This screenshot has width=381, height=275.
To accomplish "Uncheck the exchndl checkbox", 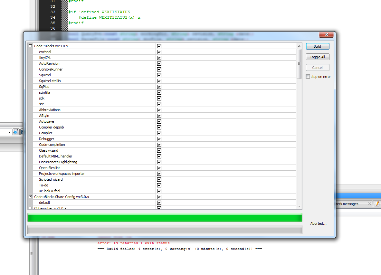I will pos(159,52).
